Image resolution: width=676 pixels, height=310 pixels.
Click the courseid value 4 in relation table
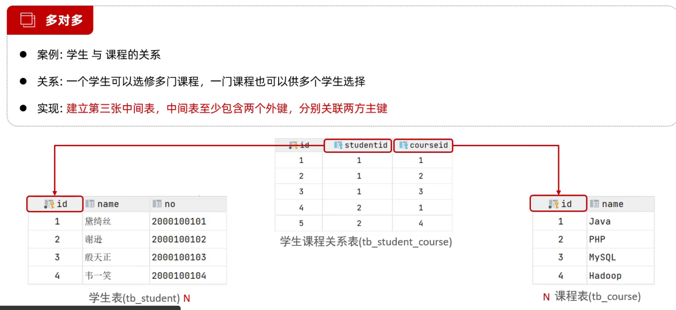pyautogui.click(x=421, y=223)
